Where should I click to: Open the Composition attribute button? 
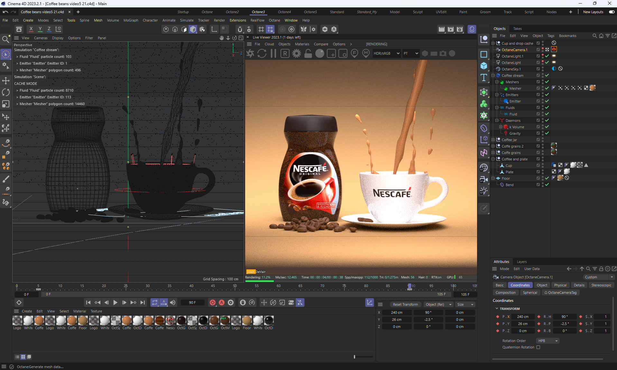[x=505, y=293]
